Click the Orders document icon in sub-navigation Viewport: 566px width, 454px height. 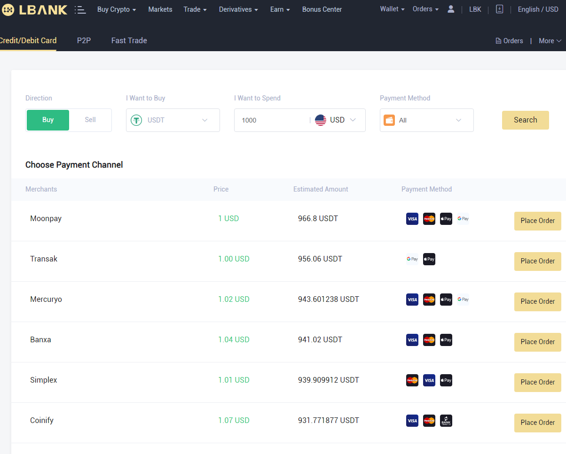pos(498,41)
